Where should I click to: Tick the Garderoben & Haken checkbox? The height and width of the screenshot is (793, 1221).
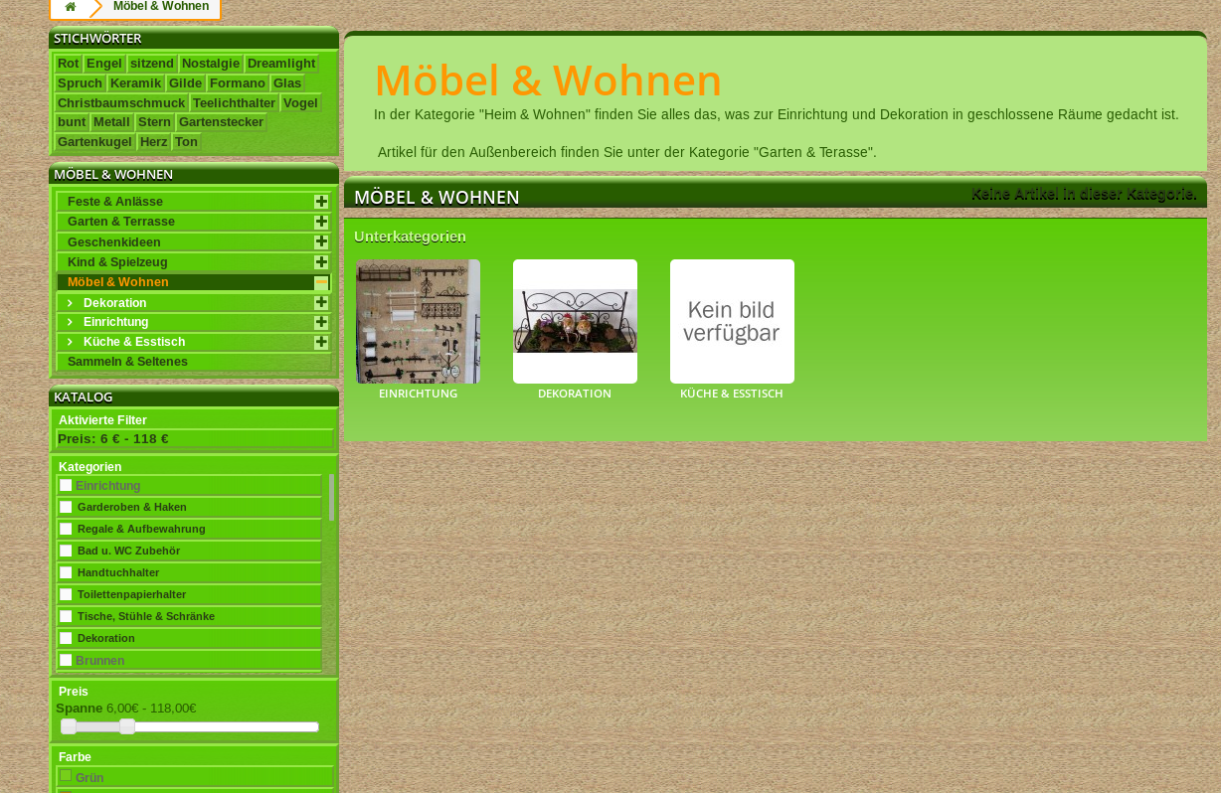tap(66, 507)
